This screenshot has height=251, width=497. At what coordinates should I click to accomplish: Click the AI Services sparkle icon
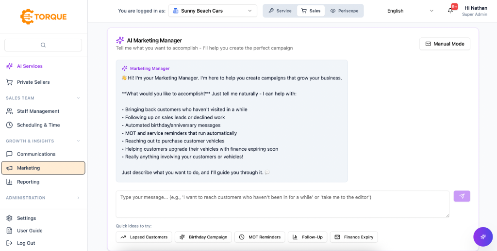coord(10,66)
